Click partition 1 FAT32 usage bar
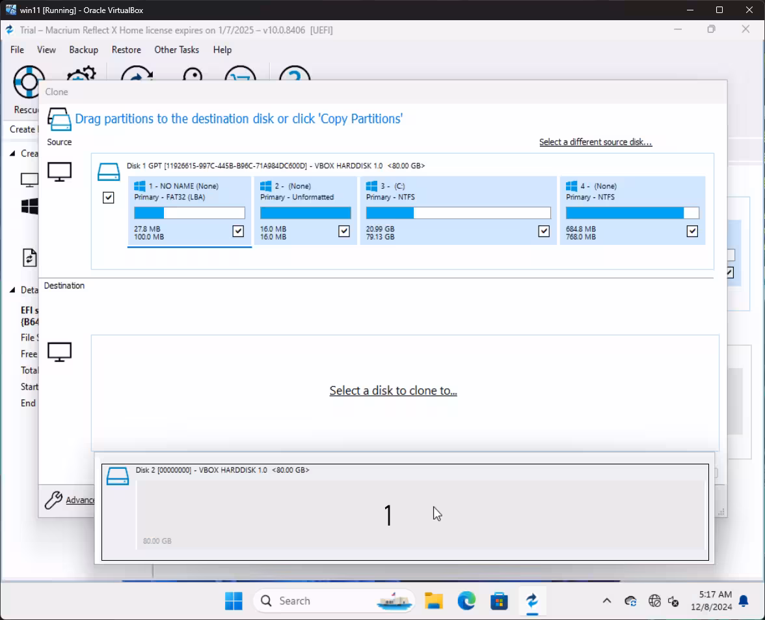The width and height of the screenshot is (765, 620). (x=189, y=213)
